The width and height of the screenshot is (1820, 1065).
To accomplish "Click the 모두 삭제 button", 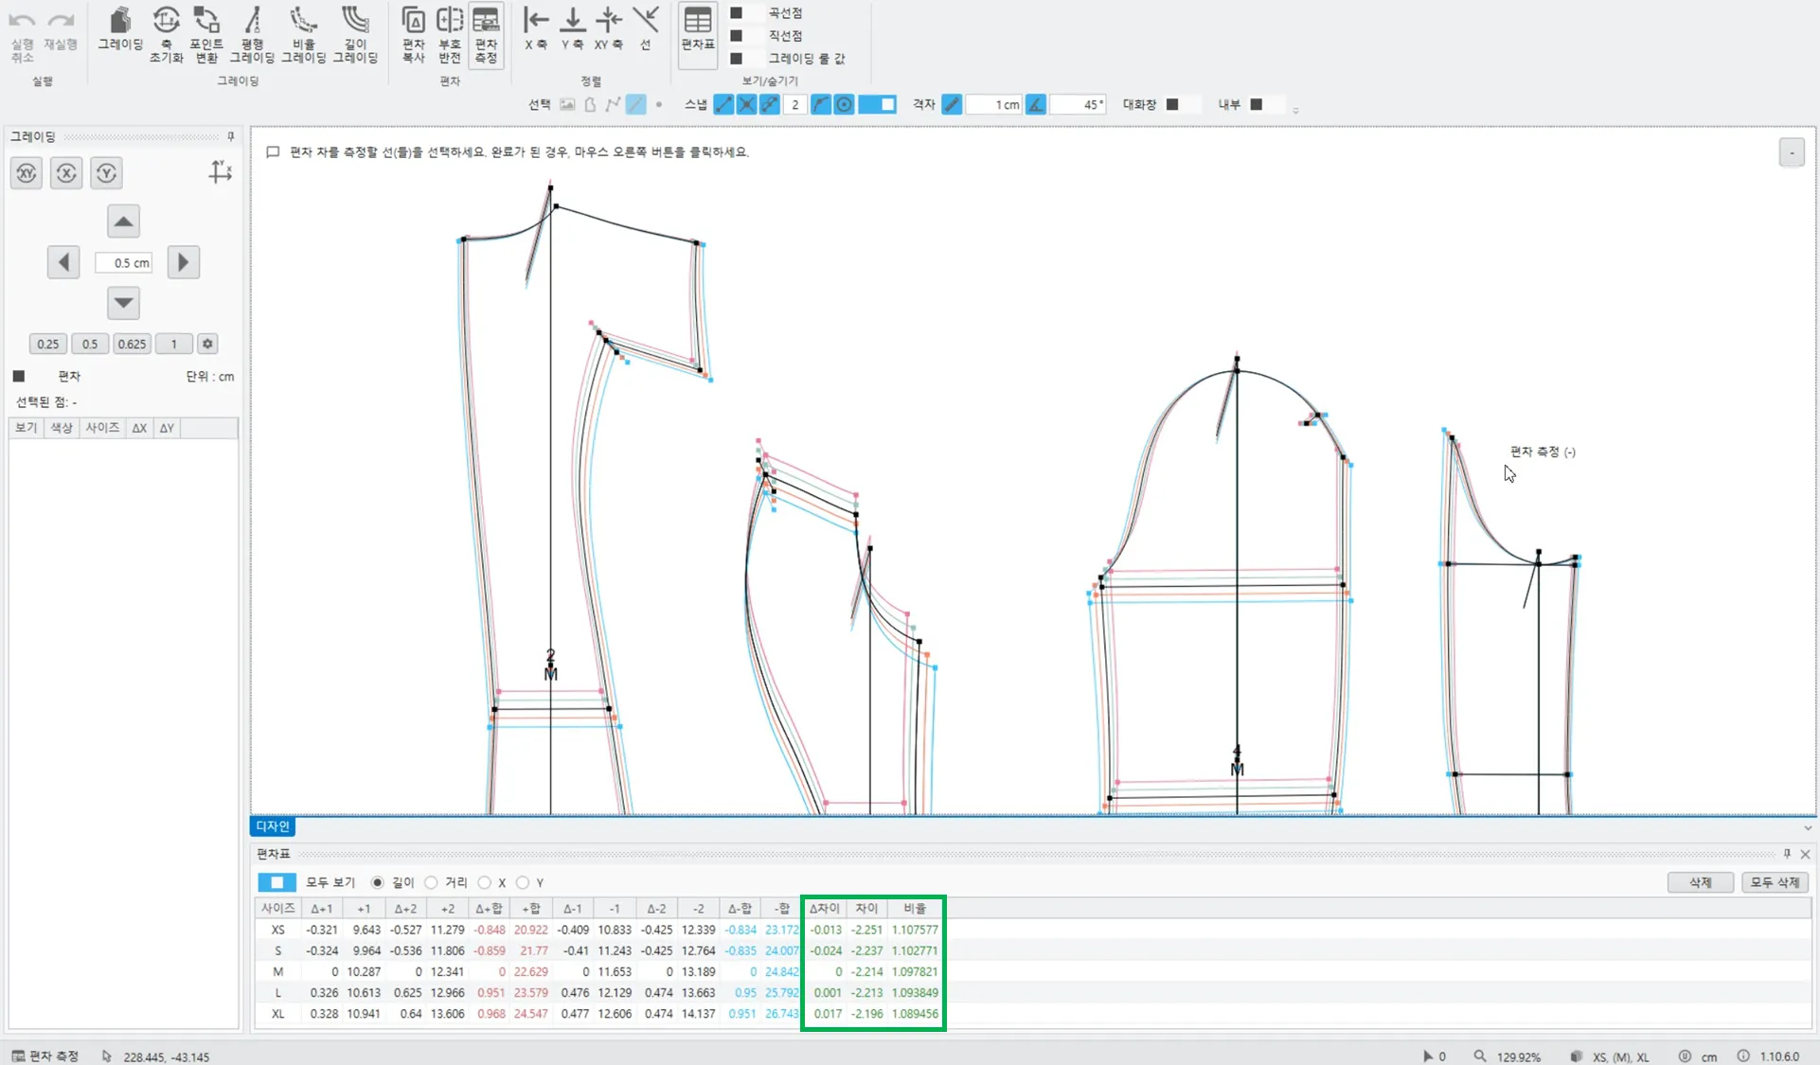I will pos(1775,882).
